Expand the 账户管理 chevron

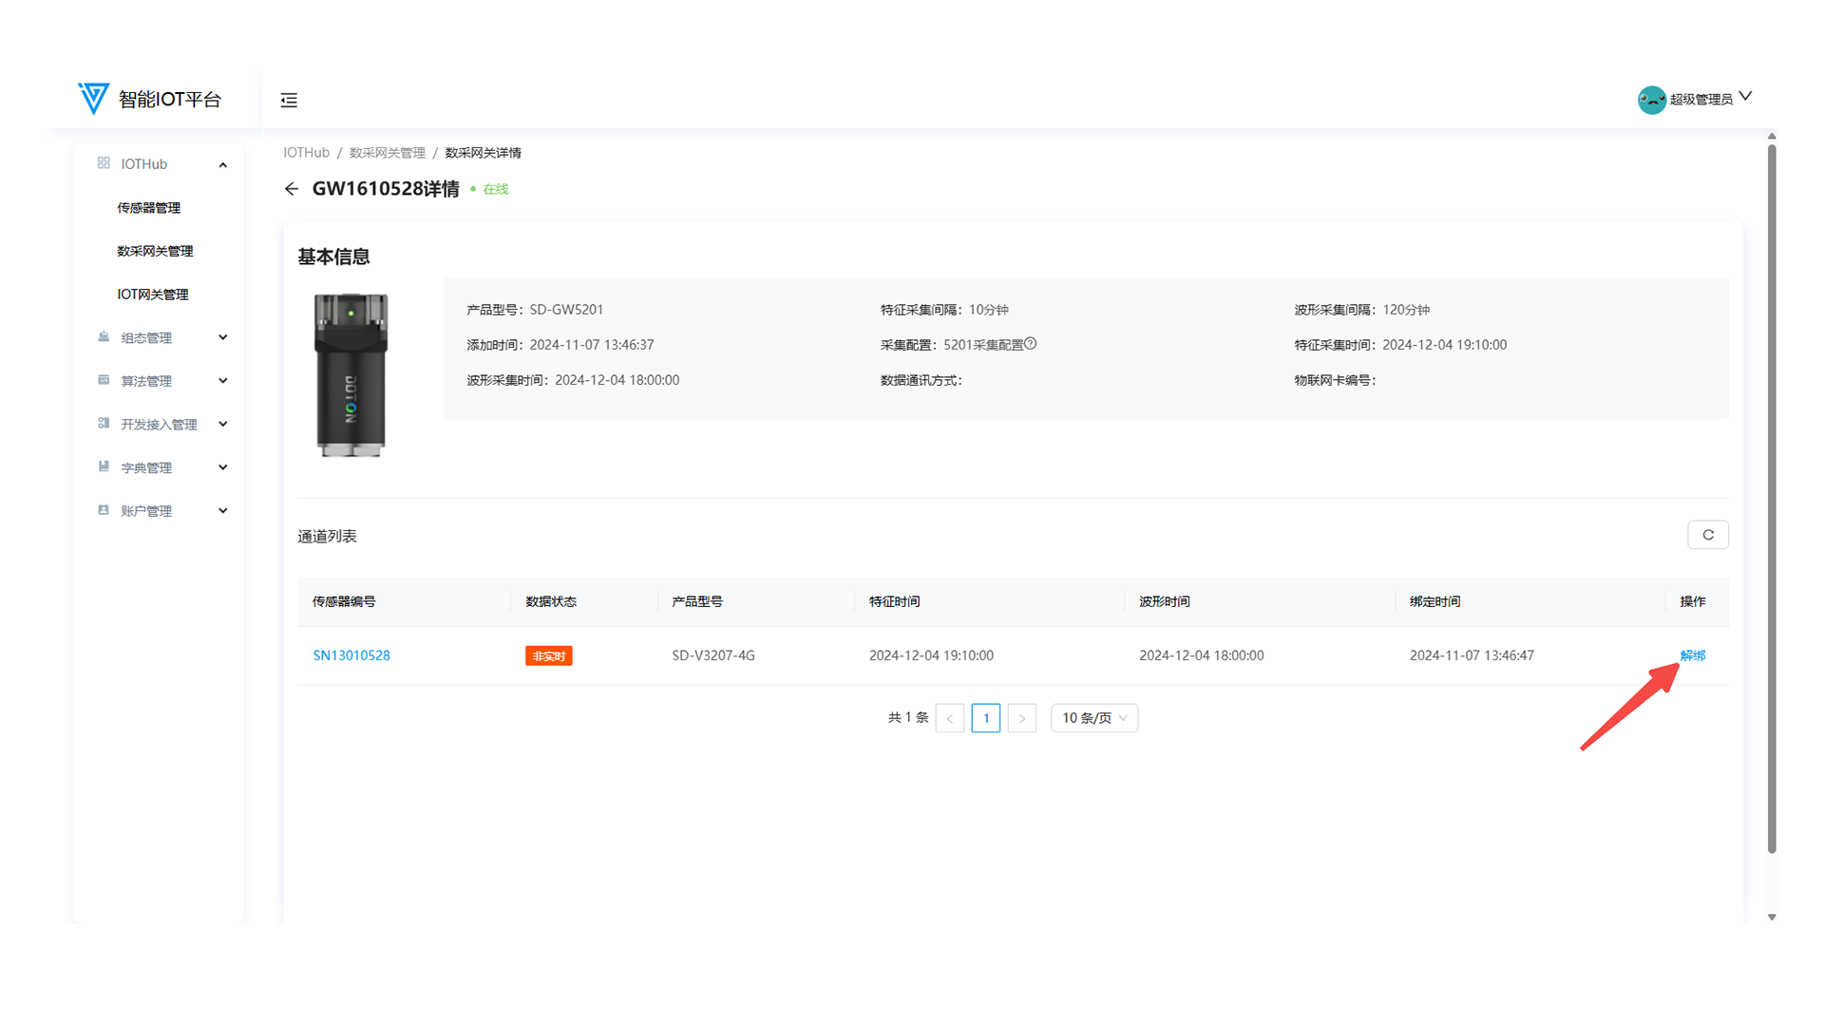click(223, 510)
